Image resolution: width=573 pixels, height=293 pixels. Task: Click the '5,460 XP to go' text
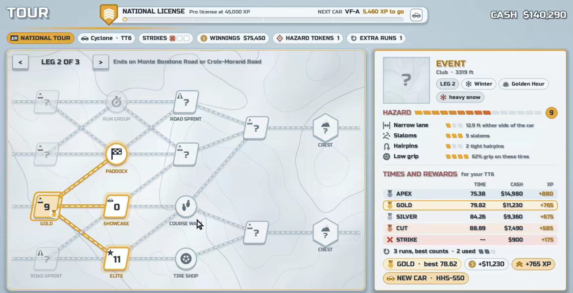pos(383,12)
